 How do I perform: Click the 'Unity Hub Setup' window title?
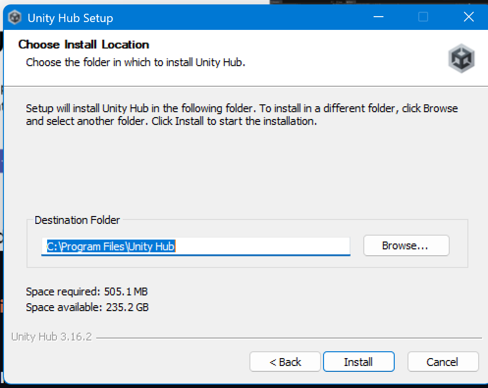point(70,18)
